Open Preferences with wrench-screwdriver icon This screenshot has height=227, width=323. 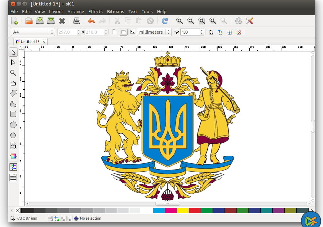coord(250,21)
